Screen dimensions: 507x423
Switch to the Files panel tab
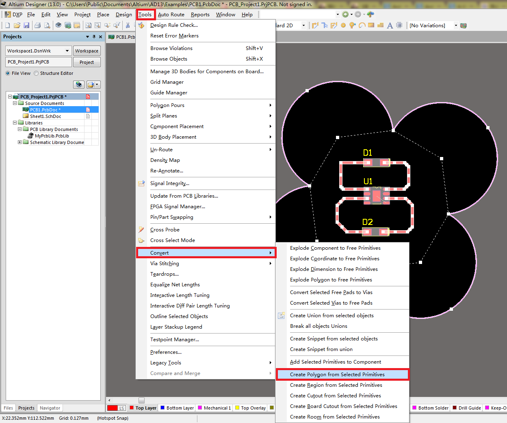pyautogui.click(x=8, y=408)
